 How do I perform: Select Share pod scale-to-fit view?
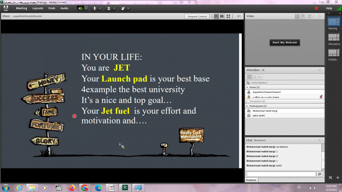[x=216, y=16]
